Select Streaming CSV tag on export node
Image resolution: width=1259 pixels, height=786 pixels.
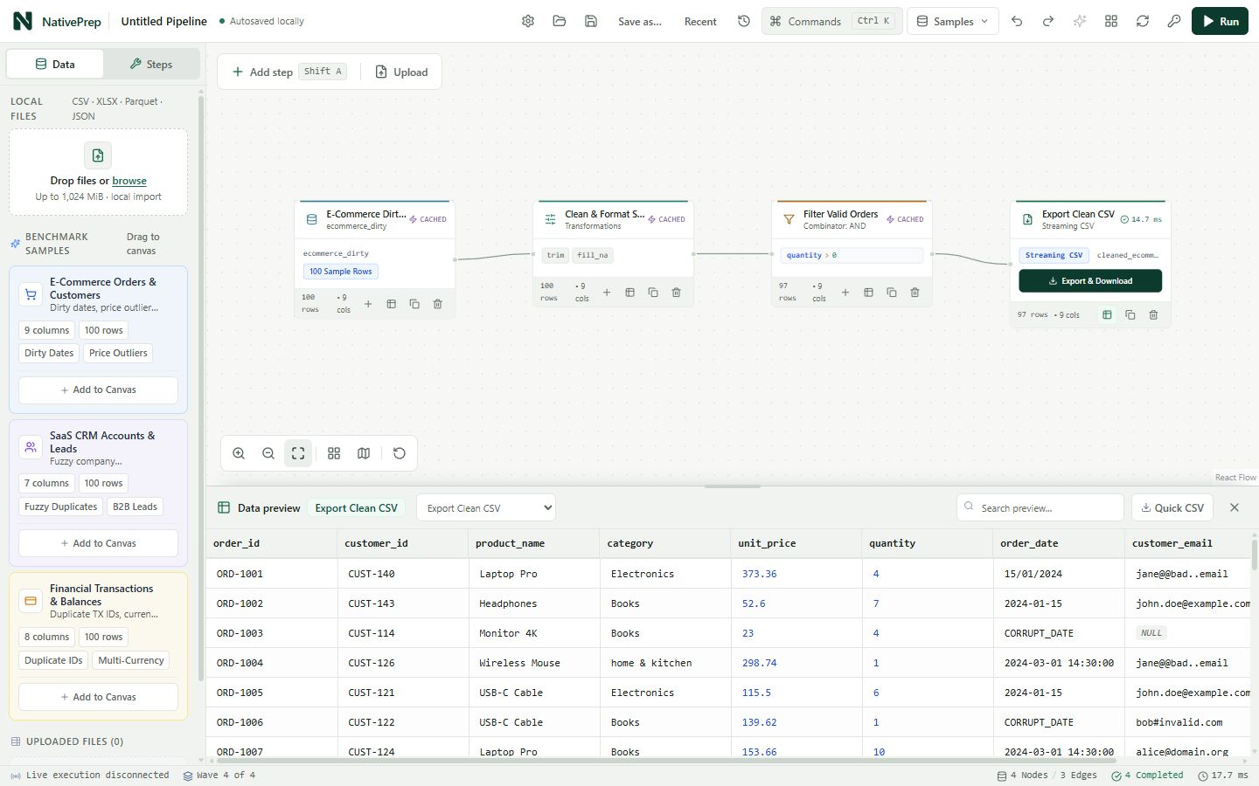pyautogui.click(x=1054, y=255)
